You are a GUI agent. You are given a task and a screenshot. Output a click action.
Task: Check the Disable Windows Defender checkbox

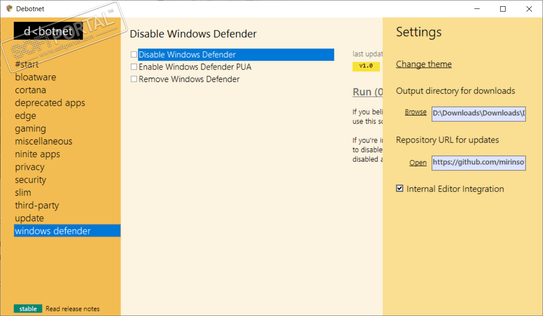pos(134,55)
